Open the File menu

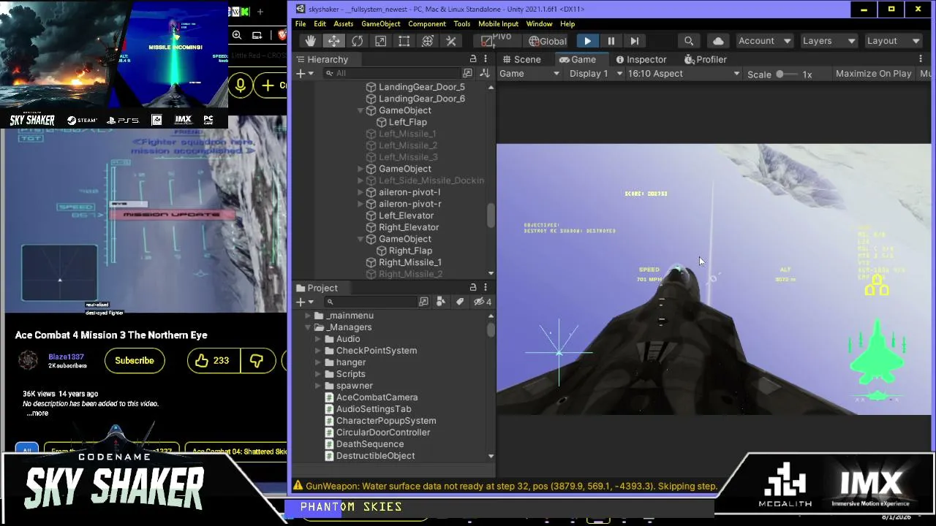(301, 24)
